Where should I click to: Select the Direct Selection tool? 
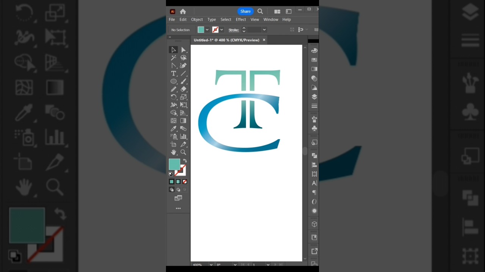(183, 50)
